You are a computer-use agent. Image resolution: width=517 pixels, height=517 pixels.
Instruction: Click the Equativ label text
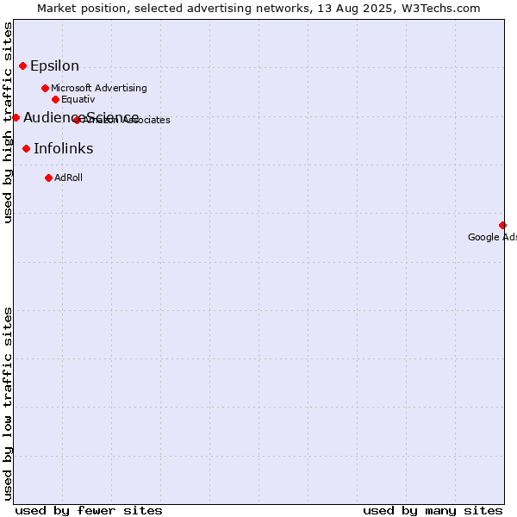78,99
